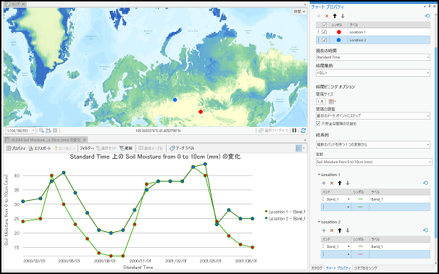Remove series with top red X icon
This screenshot has width=439, height=274.
coord(327,16)
